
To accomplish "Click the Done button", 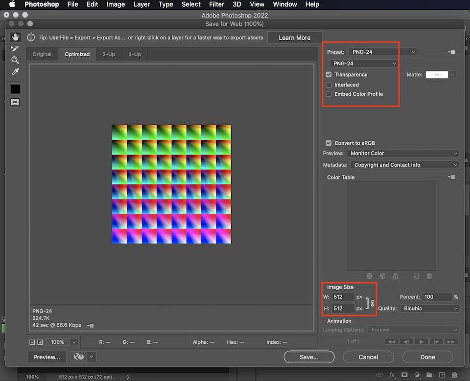I will (428, 357).
